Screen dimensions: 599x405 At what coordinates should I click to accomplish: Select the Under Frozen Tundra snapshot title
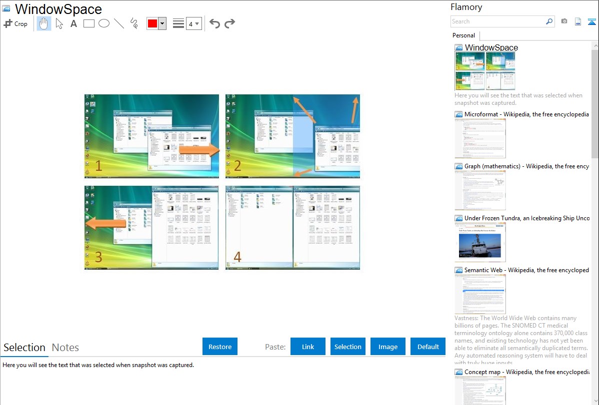point(527,218)
